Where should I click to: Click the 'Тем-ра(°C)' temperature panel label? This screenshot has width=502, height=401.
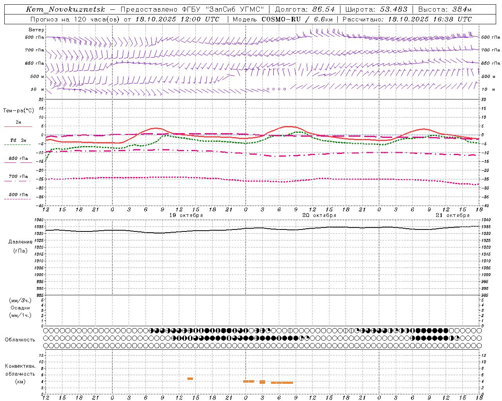pyautogui.click(x=18, y=110)
